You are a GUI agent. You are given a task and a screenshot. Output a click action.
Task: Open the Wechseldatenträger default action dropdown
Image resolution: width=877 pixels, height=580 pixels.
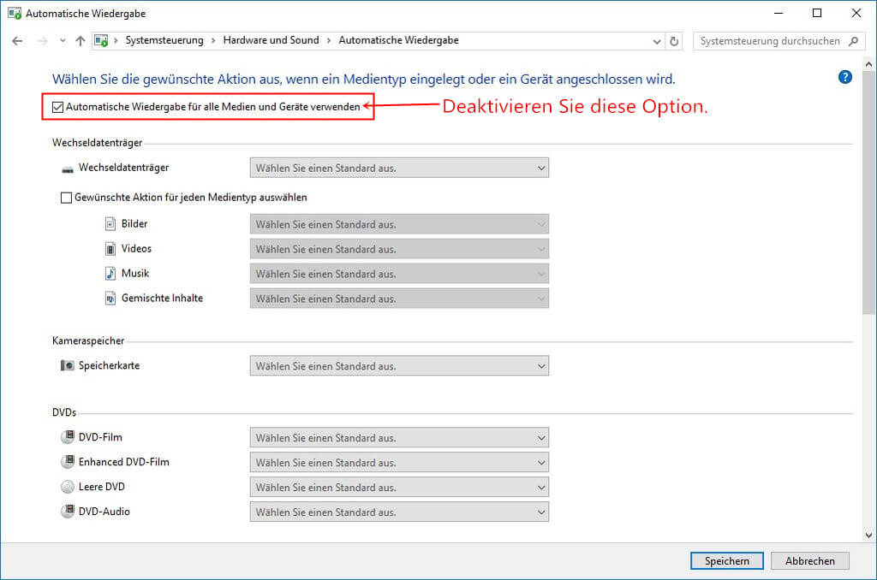pyautogui.click(x=399, y=168)
